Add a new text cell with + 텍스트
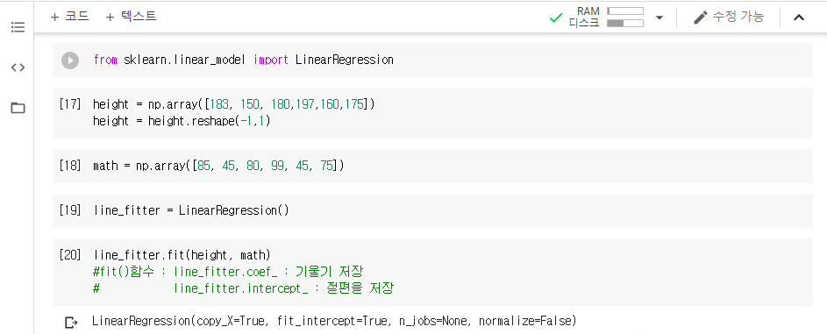Image resolution: width=827 pixels, height=334 pixels. 131,17
